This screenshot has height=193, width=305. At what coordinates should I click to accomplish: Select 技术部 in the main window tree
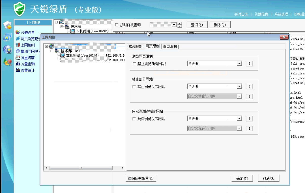76,27
